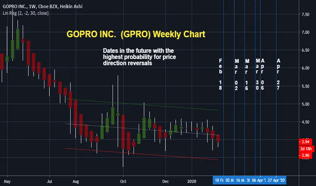Click the red 3.90 price tag
Screen dimensions: 316x186
tap(305, 156)
